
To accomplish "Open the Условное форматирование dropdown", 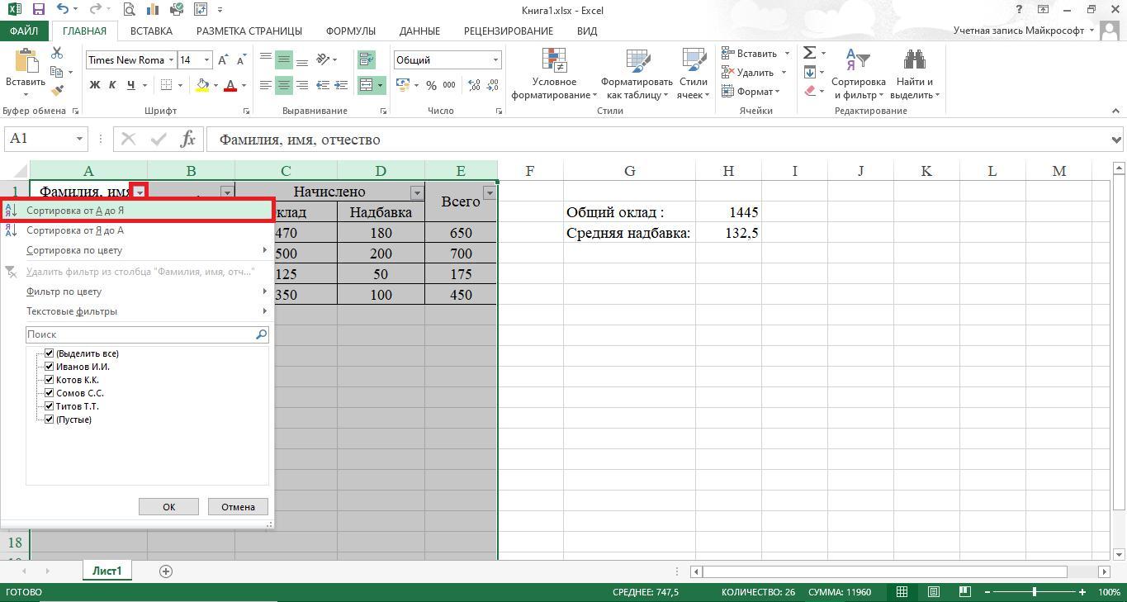I will (x=554, y=73).
